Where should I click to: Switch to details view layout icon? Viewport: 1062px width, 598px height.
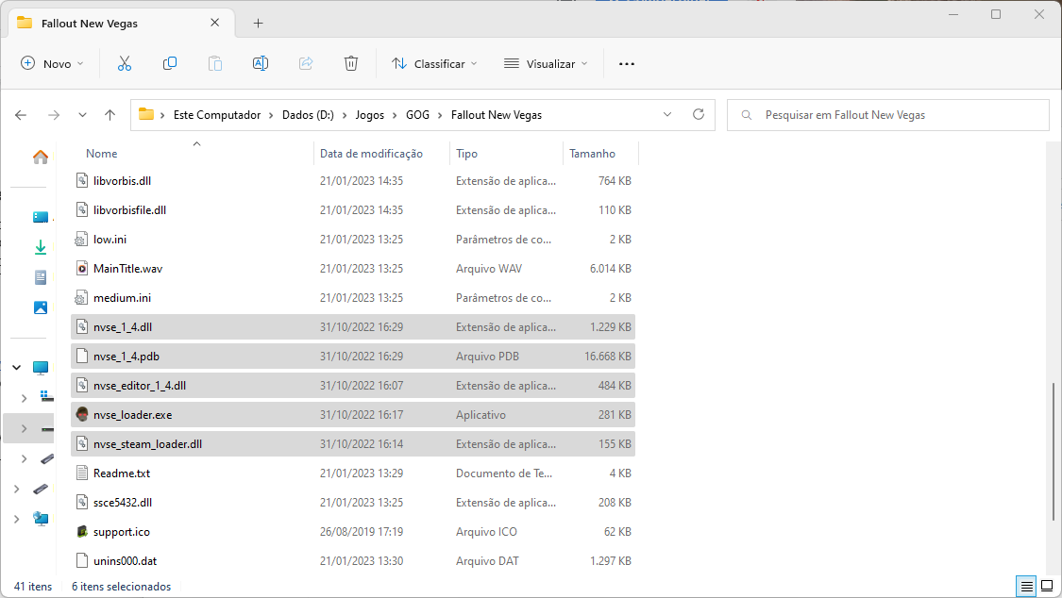pos(1027,586)
